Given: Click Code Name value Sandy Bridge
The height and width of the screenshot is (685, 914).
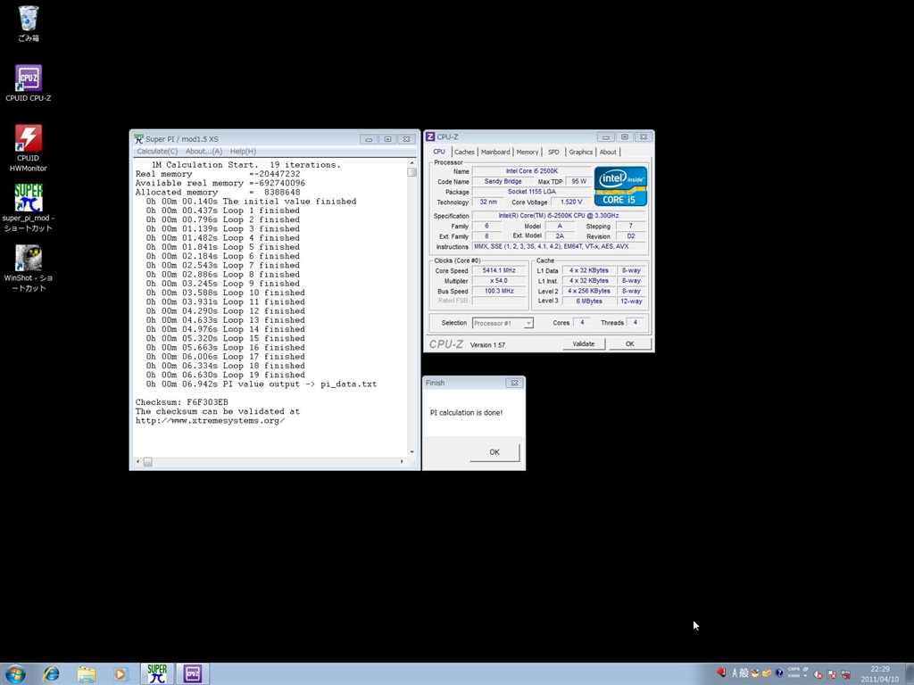Looking at the screenshot, I should coord(503,181).
